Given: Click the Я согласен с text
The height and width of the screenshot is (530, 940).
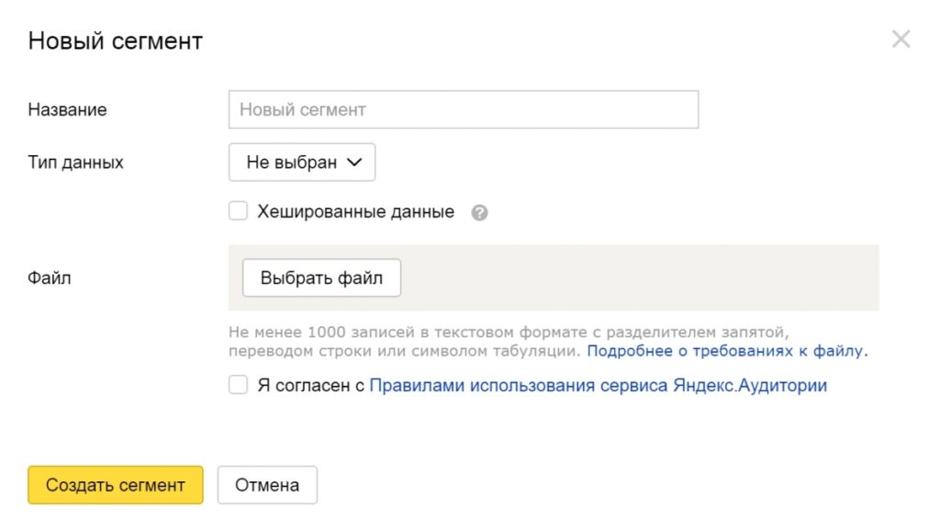Looking at the screenshot, I should click(x=311, y=386).
